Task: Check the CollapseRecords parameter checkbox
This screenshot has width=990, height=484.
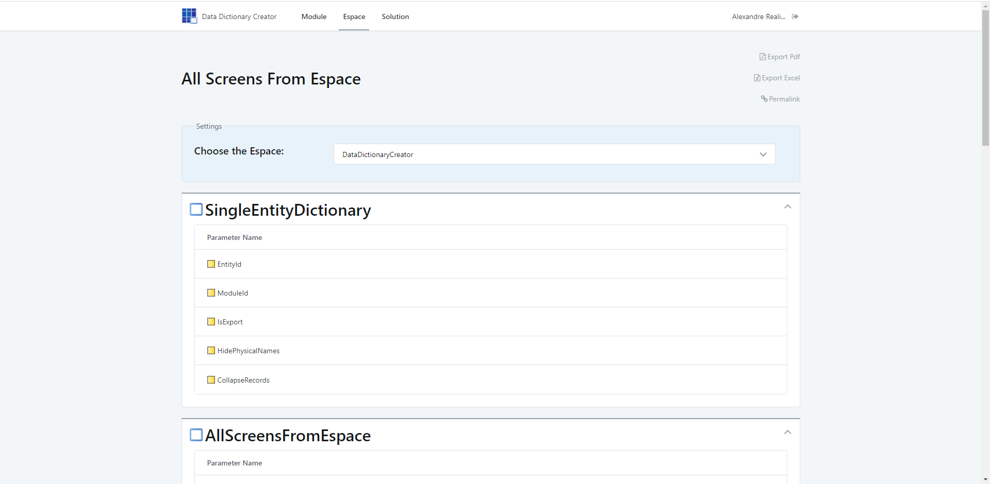Action: tap(210, 379)
